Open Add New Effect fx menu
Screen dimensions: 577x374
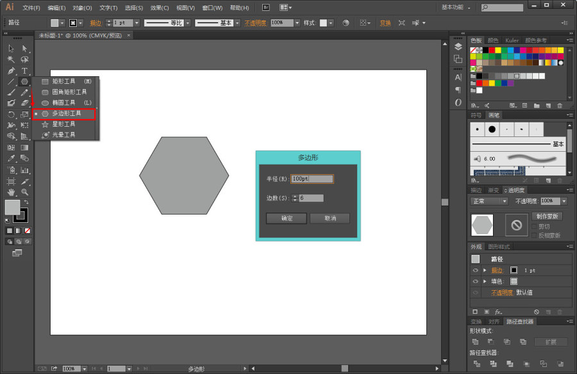498,312
